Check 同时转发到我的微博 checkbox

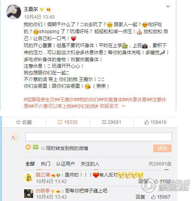43,148
